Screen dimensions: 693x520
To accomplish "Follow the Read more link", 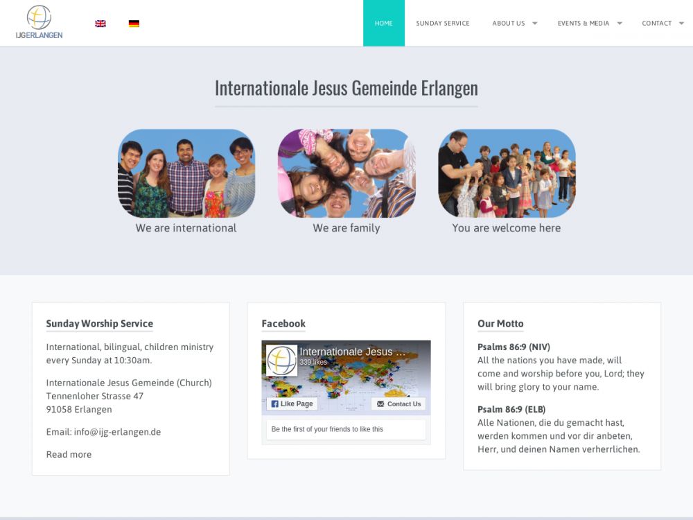I will pyautogui.click(x=69, y=455).
